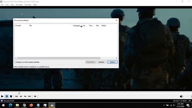Screen dimensions: 192x108
Task: Open the Help menu
Action: pos(35,5)
